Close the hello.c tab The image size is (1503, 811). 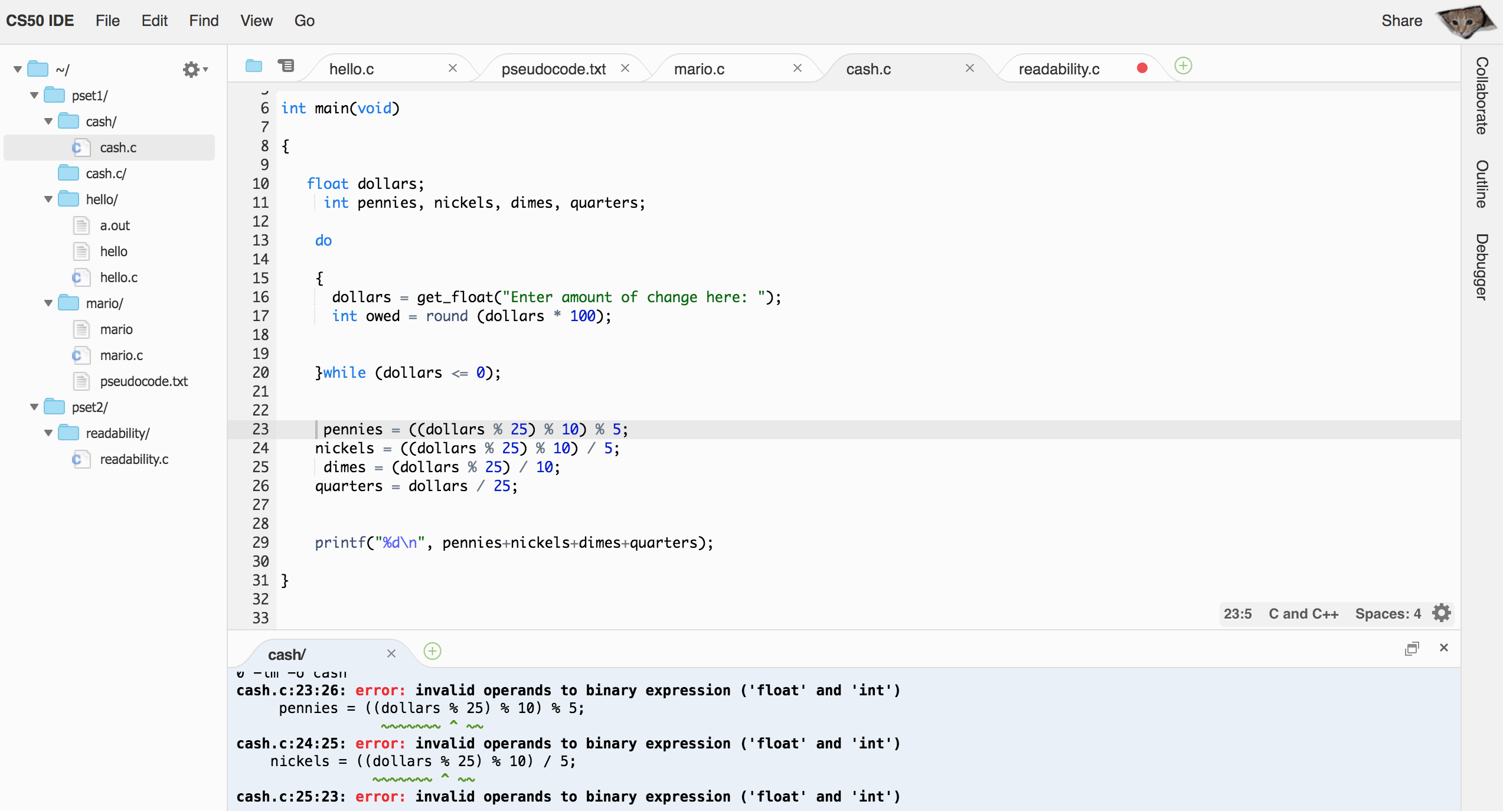[x=453, y=68]
